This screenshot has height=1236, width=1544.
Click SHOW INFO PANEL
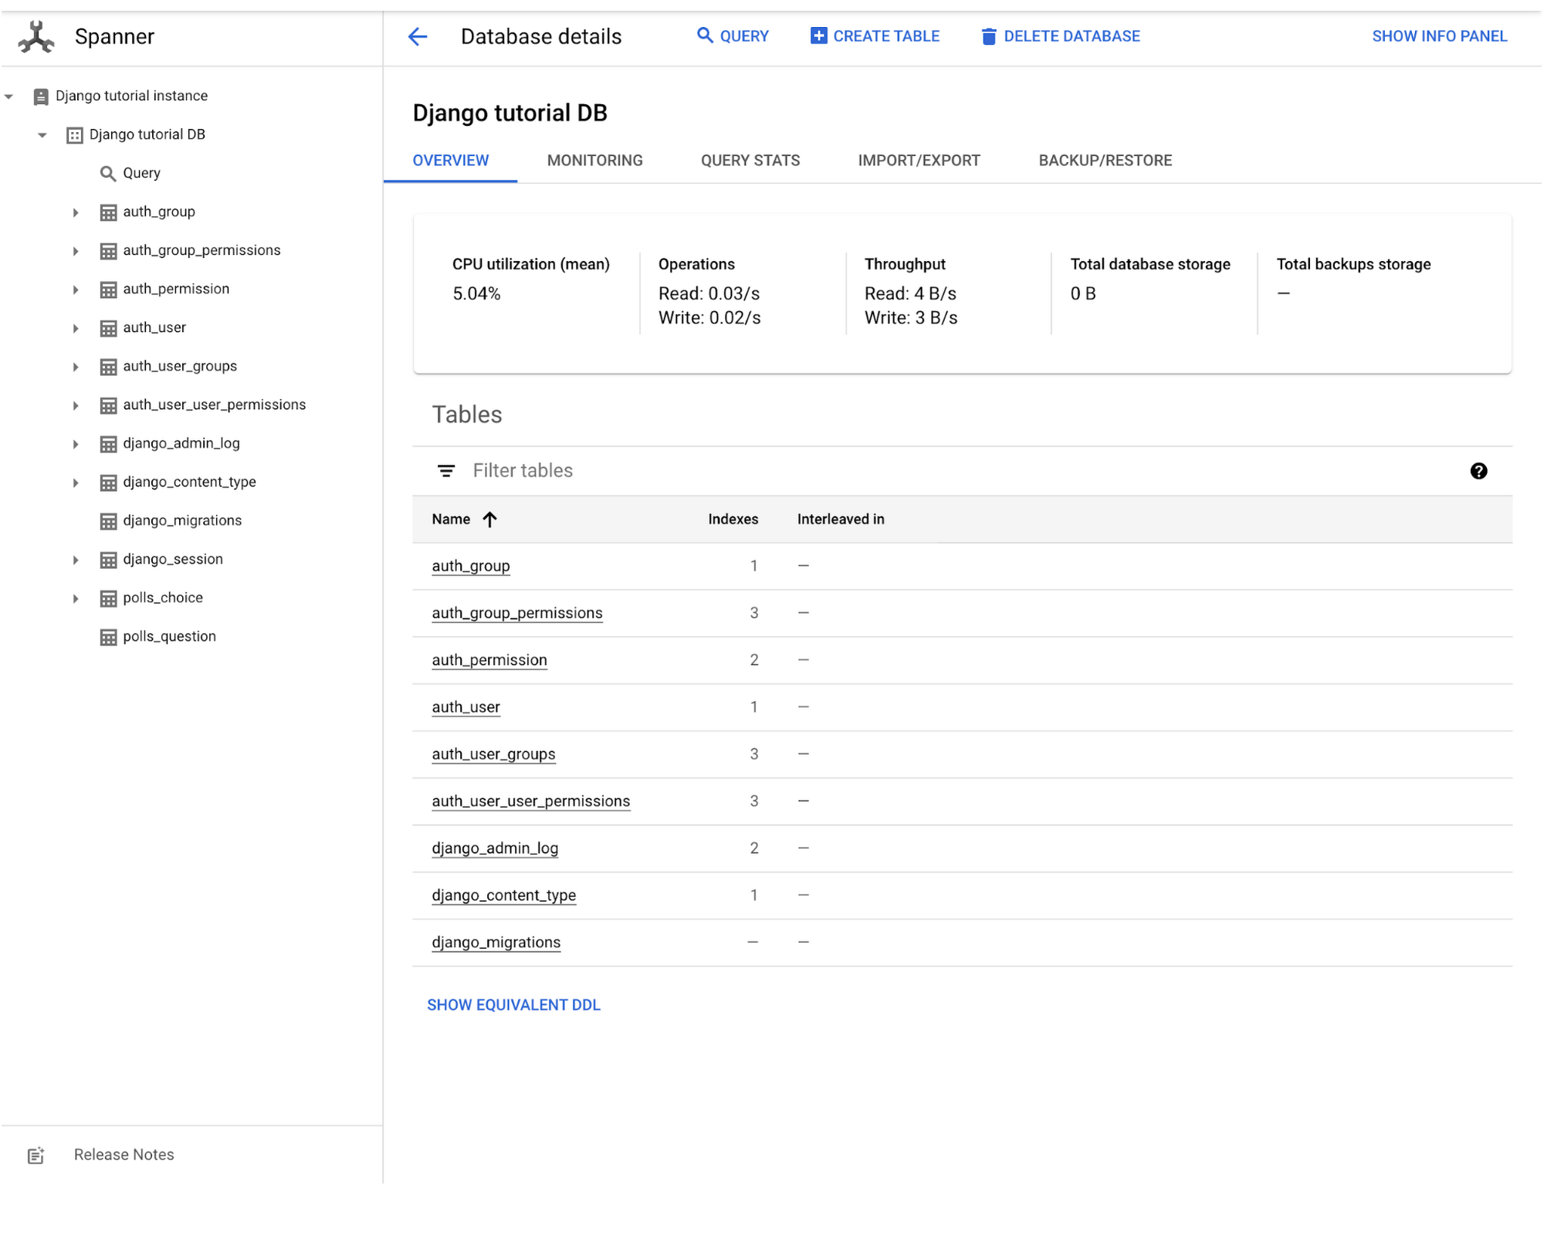click(1439, 36)
